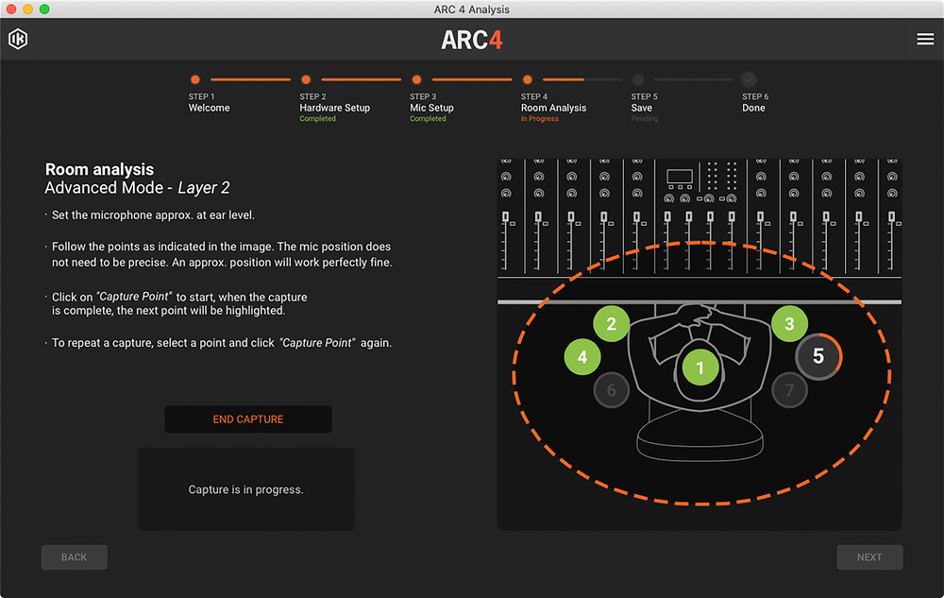Screen dimensions: 944x598
Task: Click the Step 4 Room Analysis marker
Action: [x=528, y=80]
